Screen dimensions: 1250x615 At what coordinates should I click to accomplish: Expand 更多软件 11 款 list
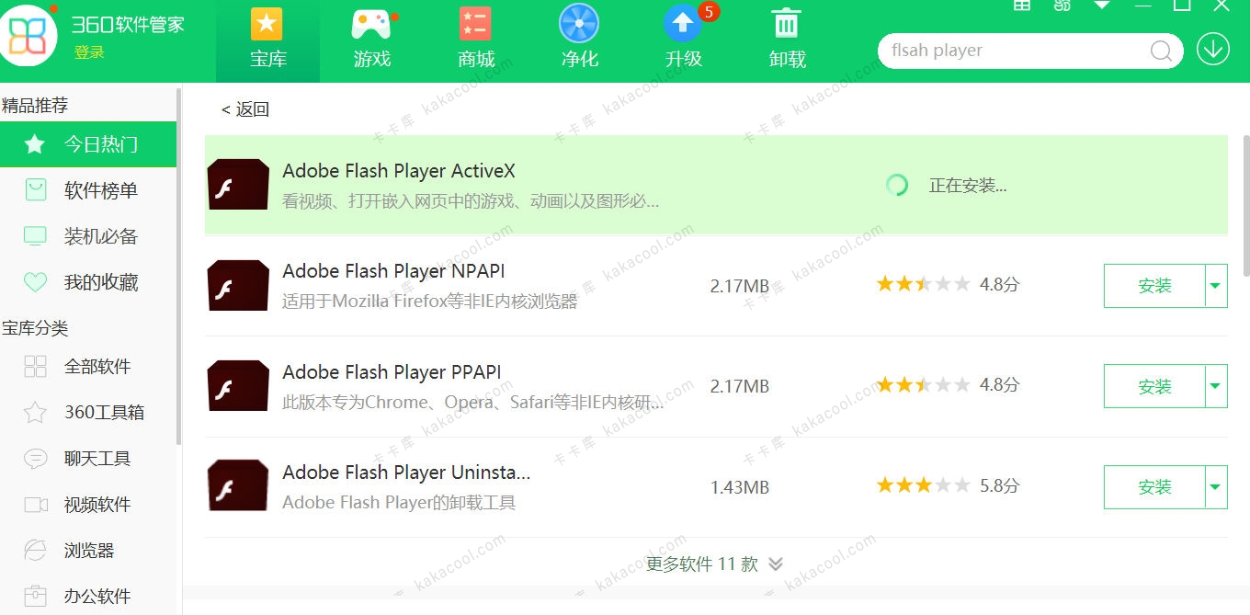click(714, 564)
